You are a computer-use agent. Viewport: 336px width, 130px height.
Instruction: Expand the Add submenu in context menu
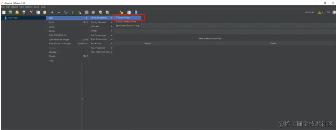pos(67,18)
